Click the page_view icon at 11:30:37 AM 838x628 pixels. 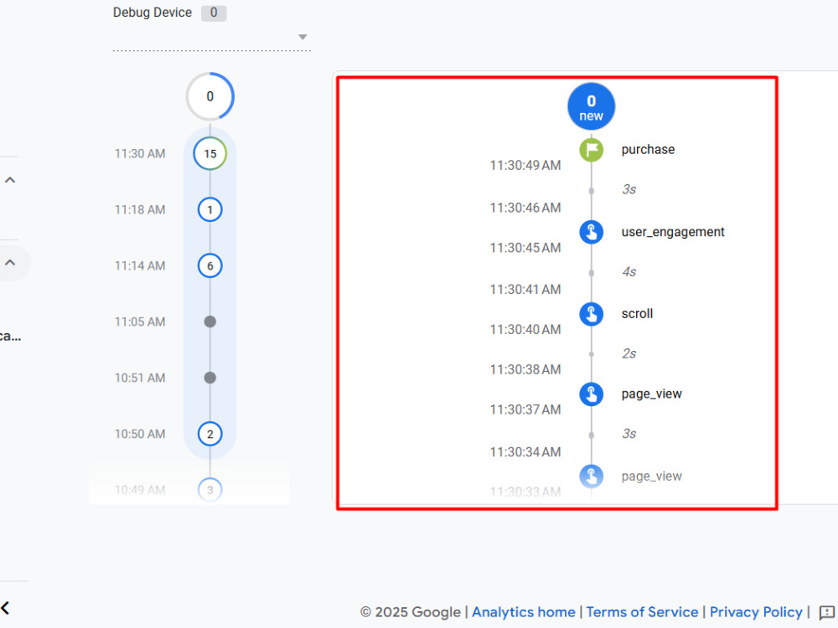[x=591, y=394]
